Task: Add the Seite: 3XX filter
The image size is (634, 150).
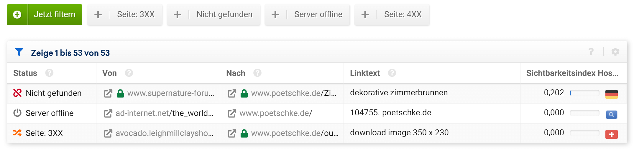Action: tap(125, 14)
